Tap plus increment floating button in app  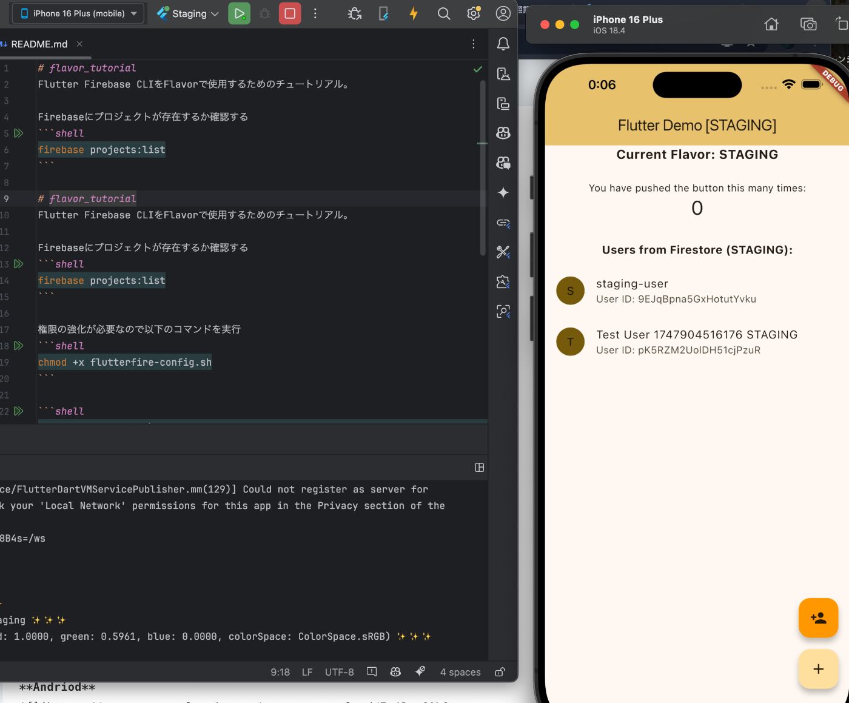pyautogui.click(x=818, y=669)
